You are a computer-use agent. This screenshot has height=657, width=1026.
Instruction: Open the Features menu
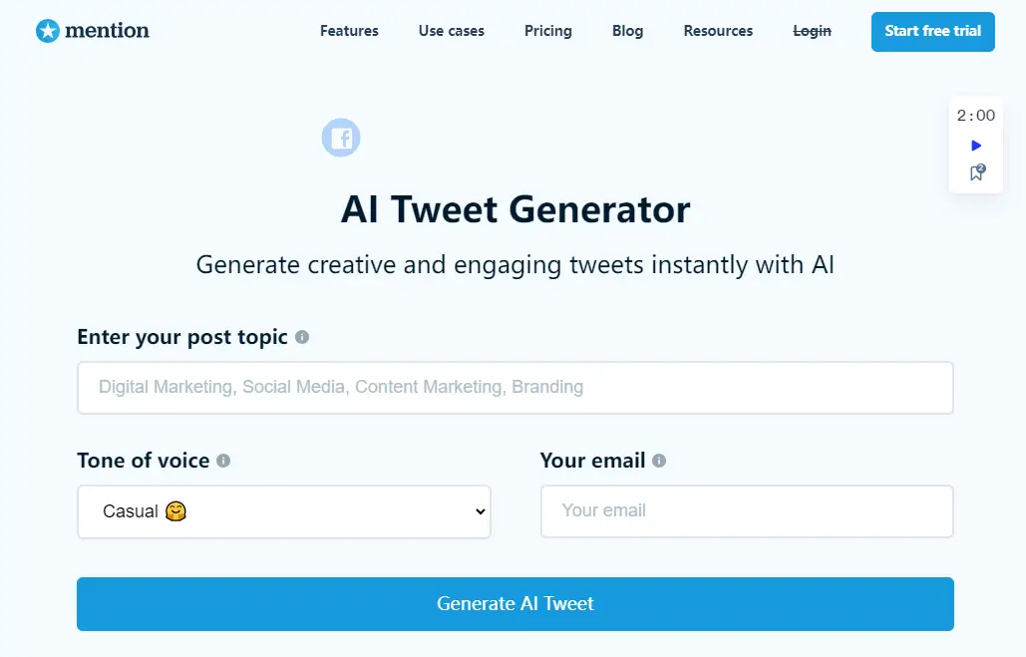(349, 31)
